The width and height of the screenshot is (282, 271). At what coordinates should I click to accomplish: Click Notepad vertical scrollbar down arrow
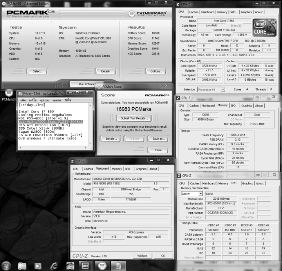point(90,143)
